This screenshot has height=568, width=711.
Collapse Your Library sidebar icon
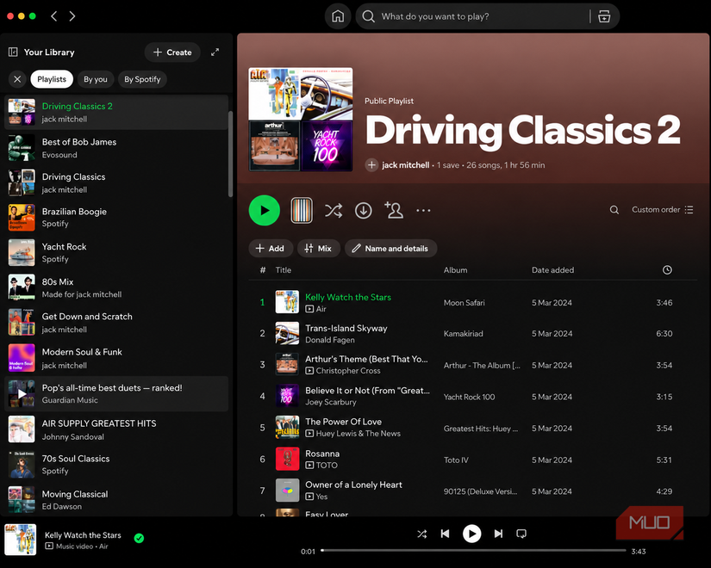[13, 52]
